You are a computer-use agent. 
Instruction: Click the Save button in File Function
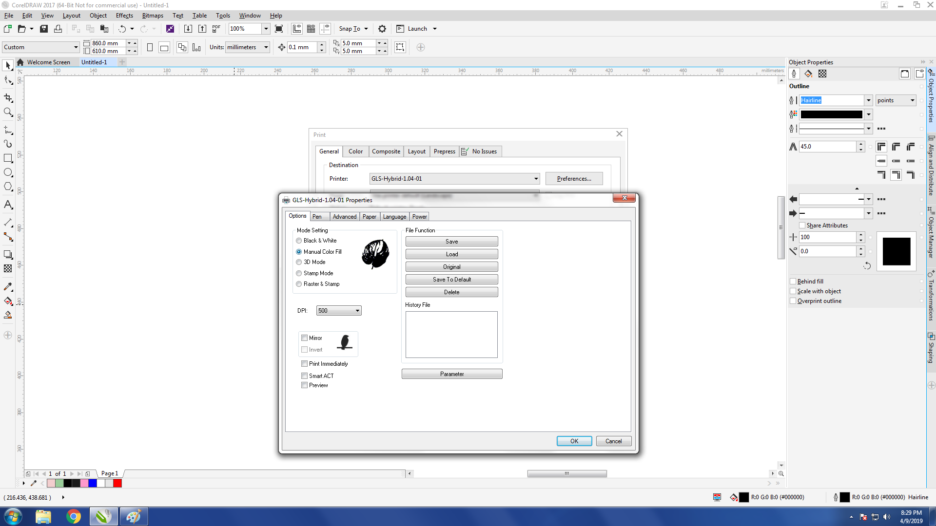pos(451,242)
